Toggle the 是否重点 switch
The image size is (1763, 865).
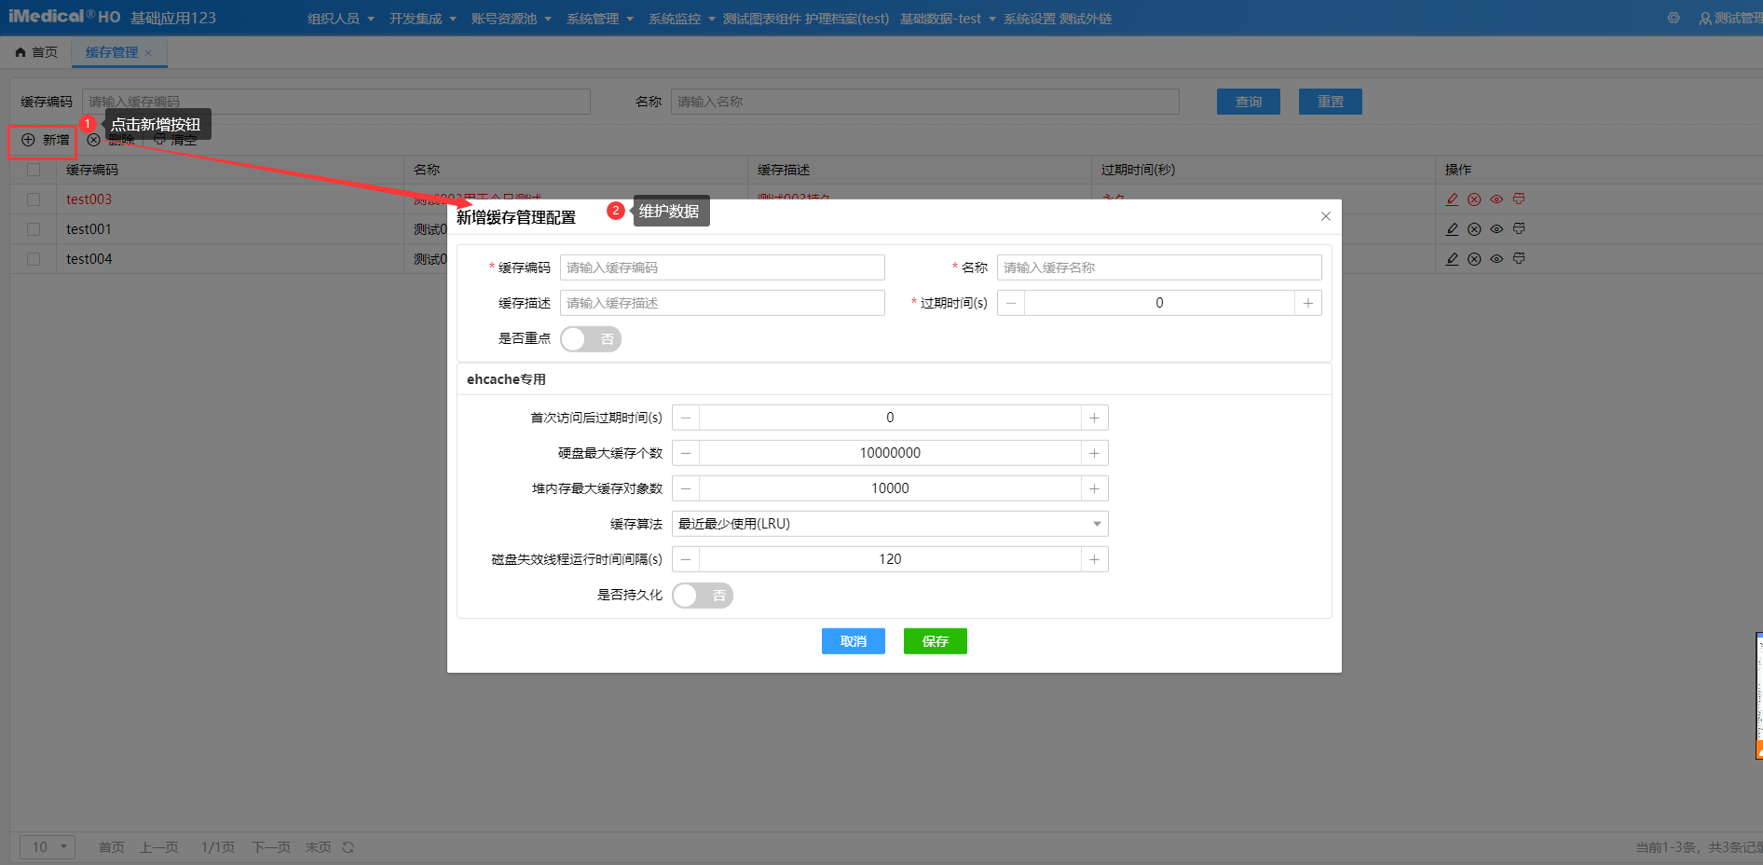coord(591,339)
